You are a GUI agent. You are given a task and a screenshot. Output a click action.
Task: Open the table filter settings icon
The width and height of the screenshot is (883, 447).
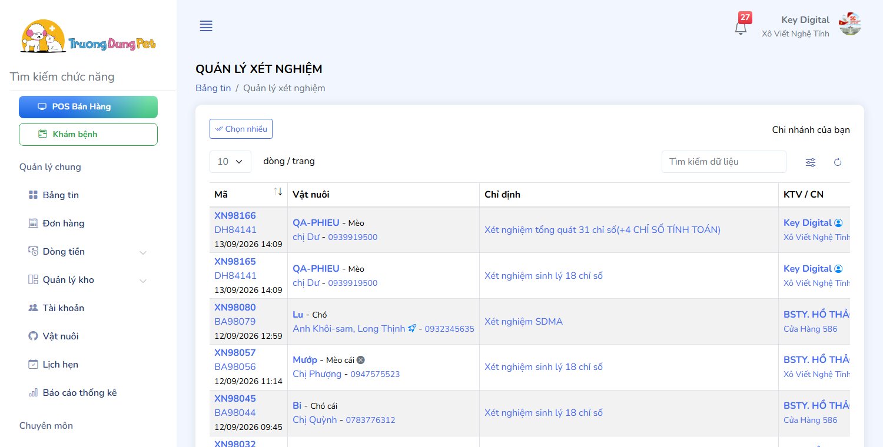tap(811, 162)
